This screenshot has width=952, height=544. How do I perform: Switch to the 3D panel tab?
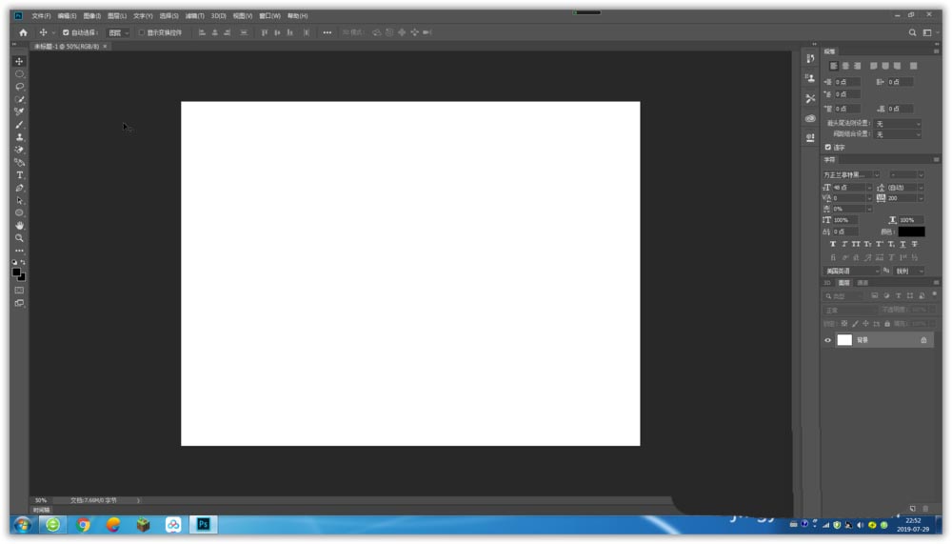point(827,283)
